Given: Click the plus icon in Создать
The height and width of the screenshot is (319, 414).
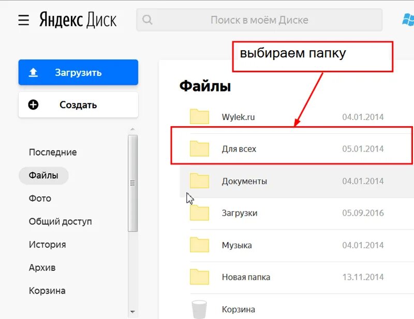Looking at the screenshot, I should (33, 105).
